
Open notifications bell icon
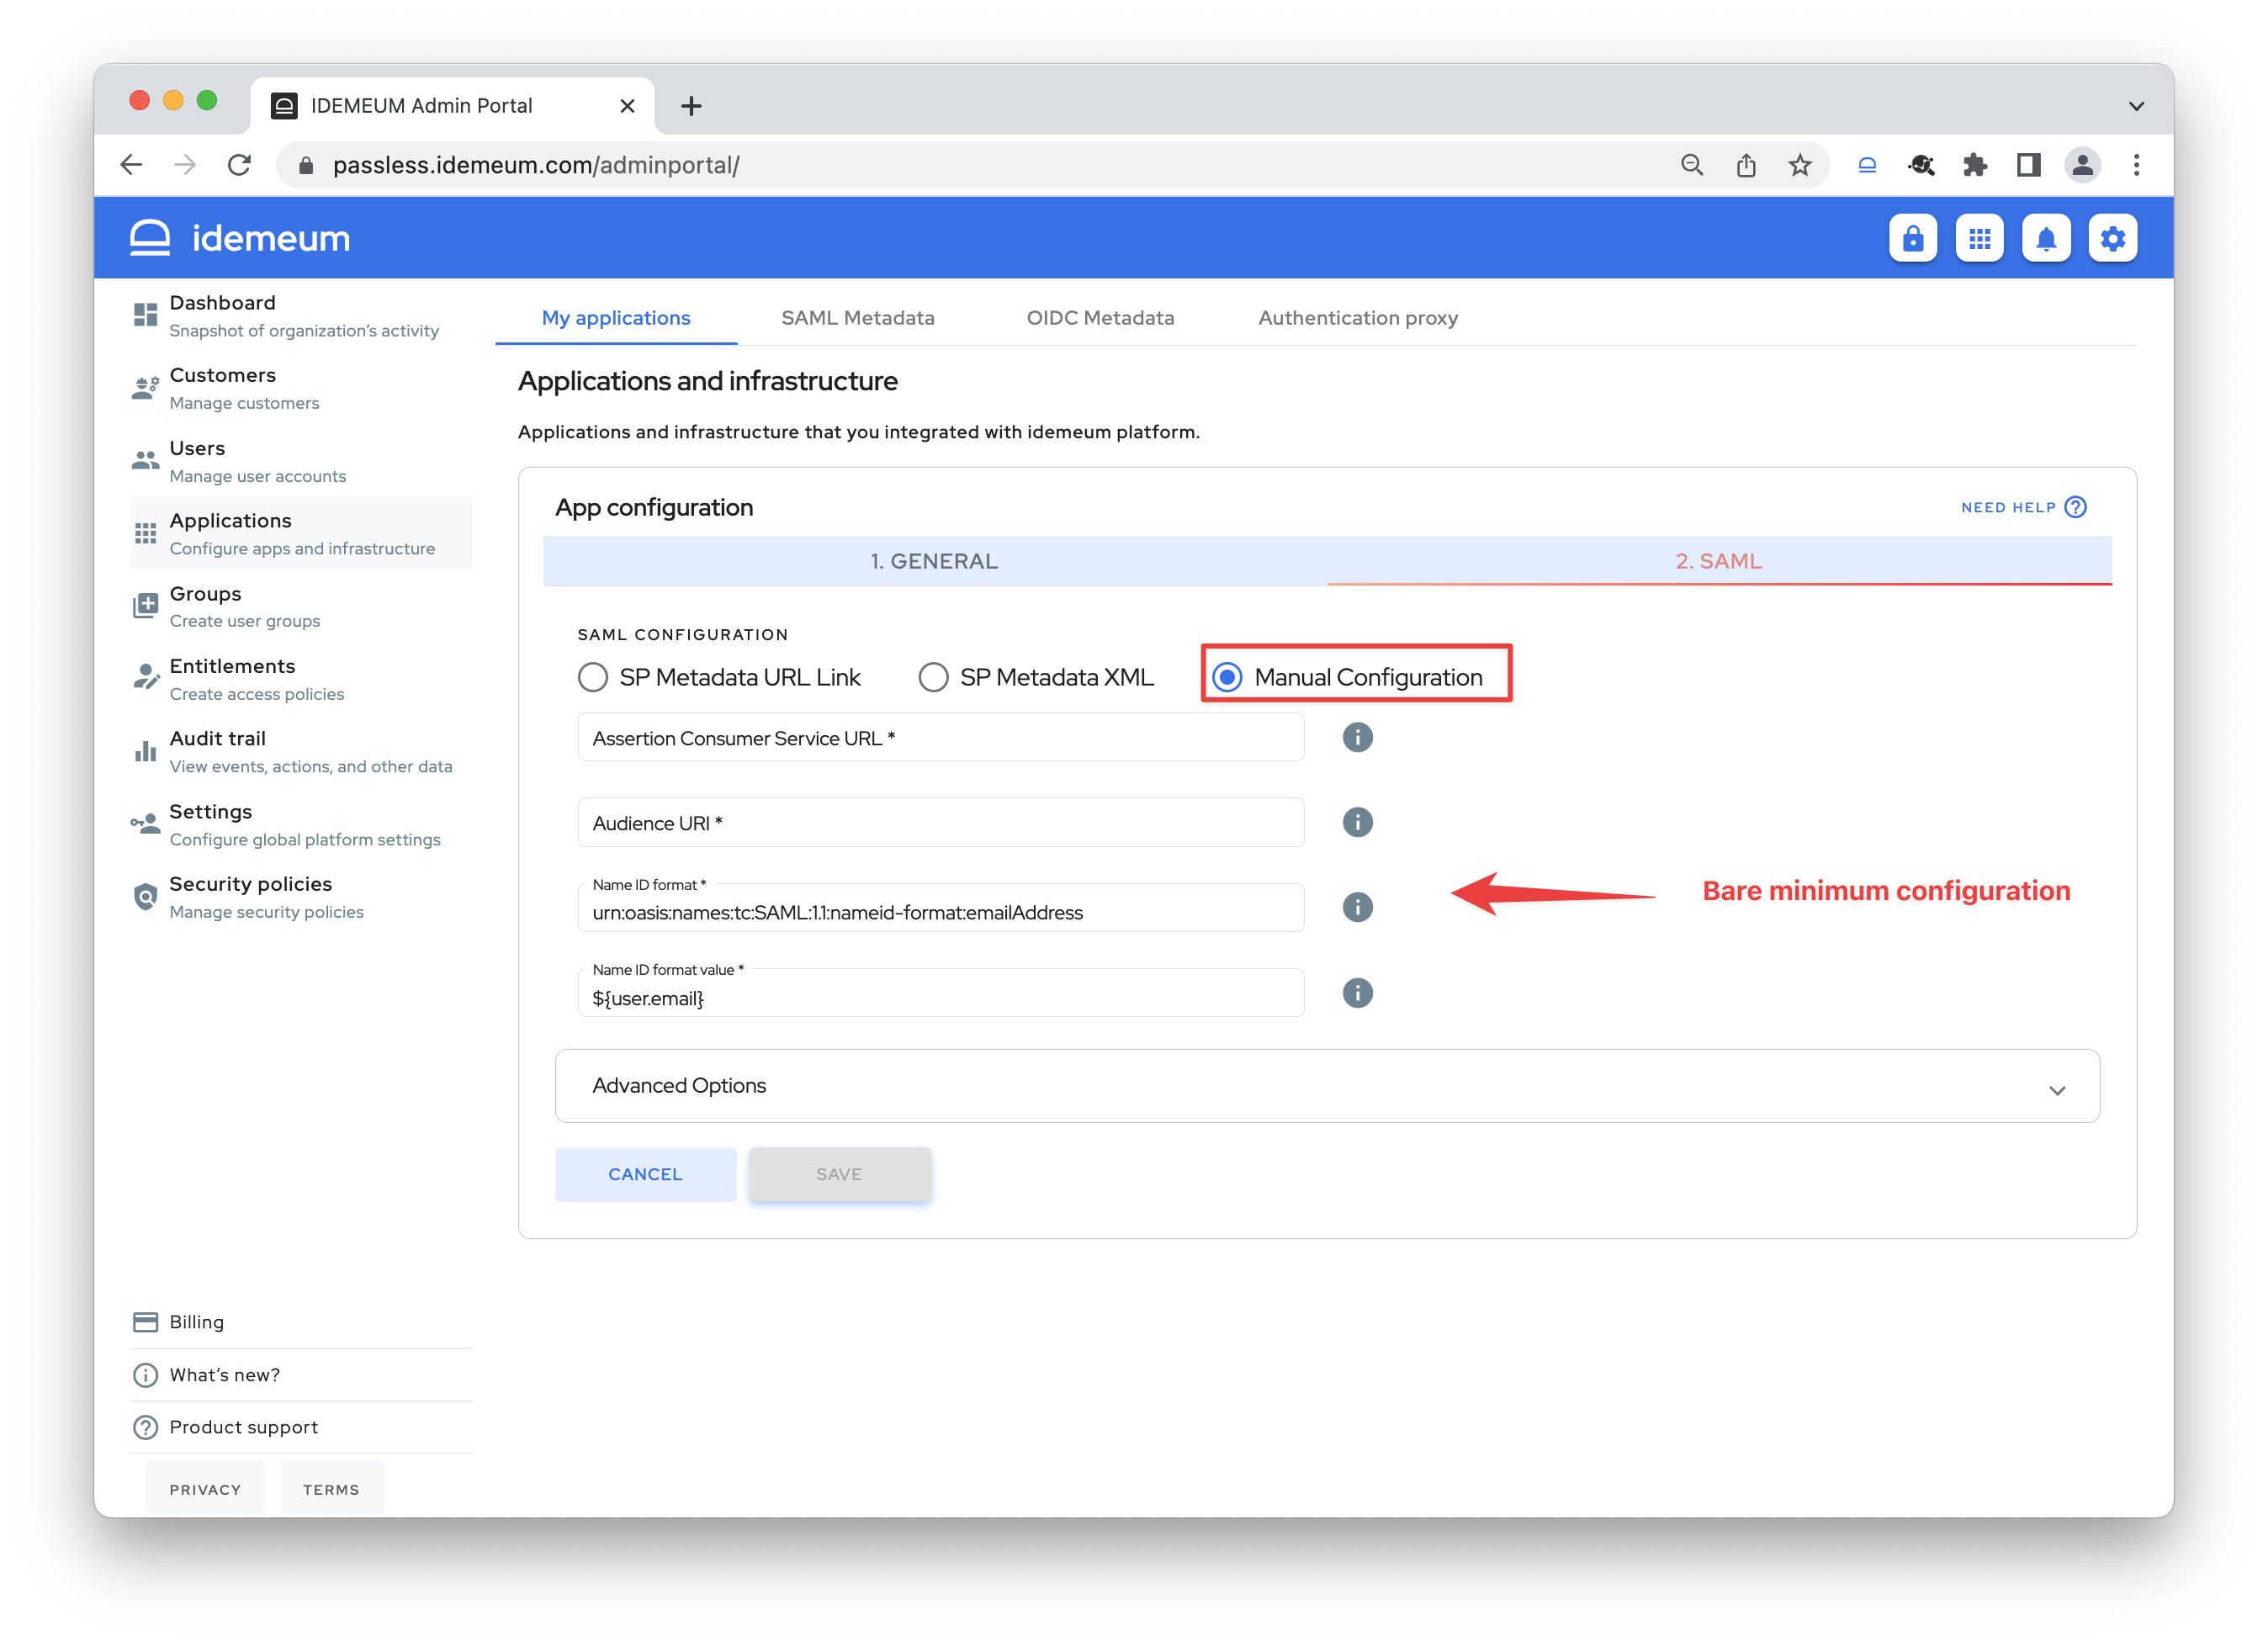click(x=2046, y=238)
